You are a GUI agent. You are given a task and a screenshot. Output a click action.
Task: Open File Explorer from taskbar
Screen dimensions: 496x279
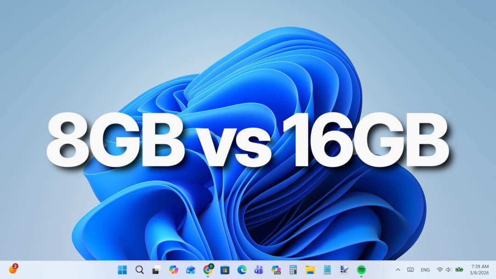point(310,270)
